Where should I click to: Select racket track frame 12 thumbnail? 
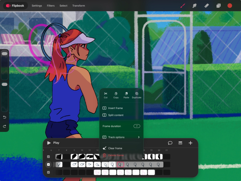97,164
